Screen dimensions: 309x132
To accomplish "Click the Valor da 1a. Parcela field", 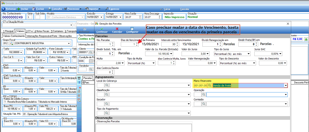I will click(159, 54).
